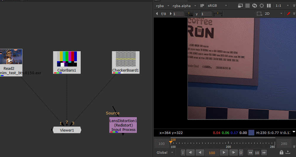The height and width of the screenshot is (157, 296).
Task: Play backward button
Action: (x=200, y=153)
